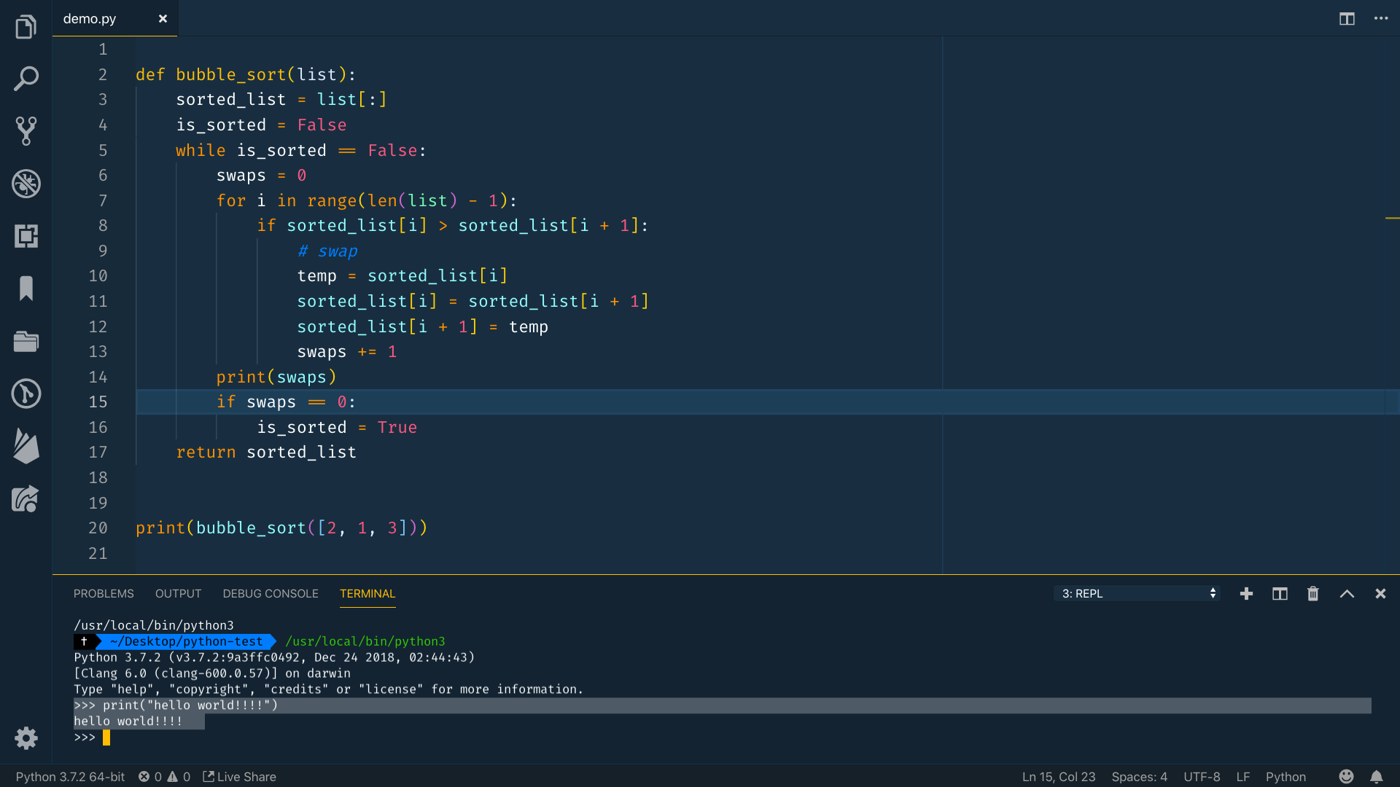Place cursor on 'def bubble_sort(list):' line
Viewport: 1400px width, 787px height.
click(246, 75)
